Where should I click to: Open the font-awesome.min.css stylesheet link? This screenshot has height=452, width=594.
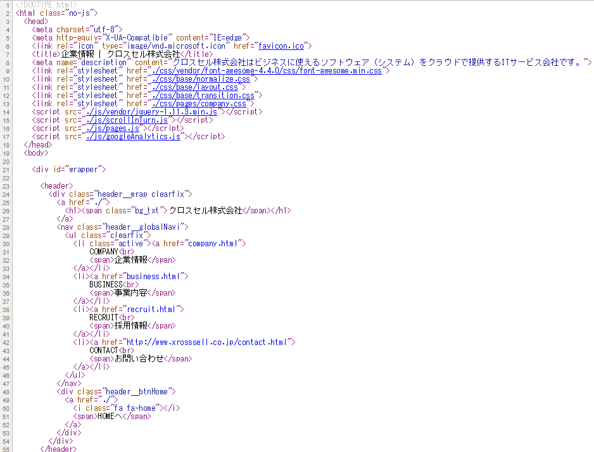tap(267, 71)
